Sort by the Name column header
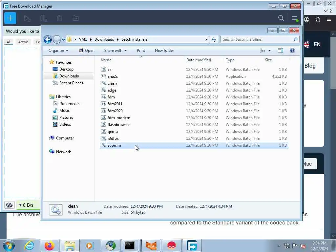The width and height of the screenshot is (336, 252). [x=141, y=60]
